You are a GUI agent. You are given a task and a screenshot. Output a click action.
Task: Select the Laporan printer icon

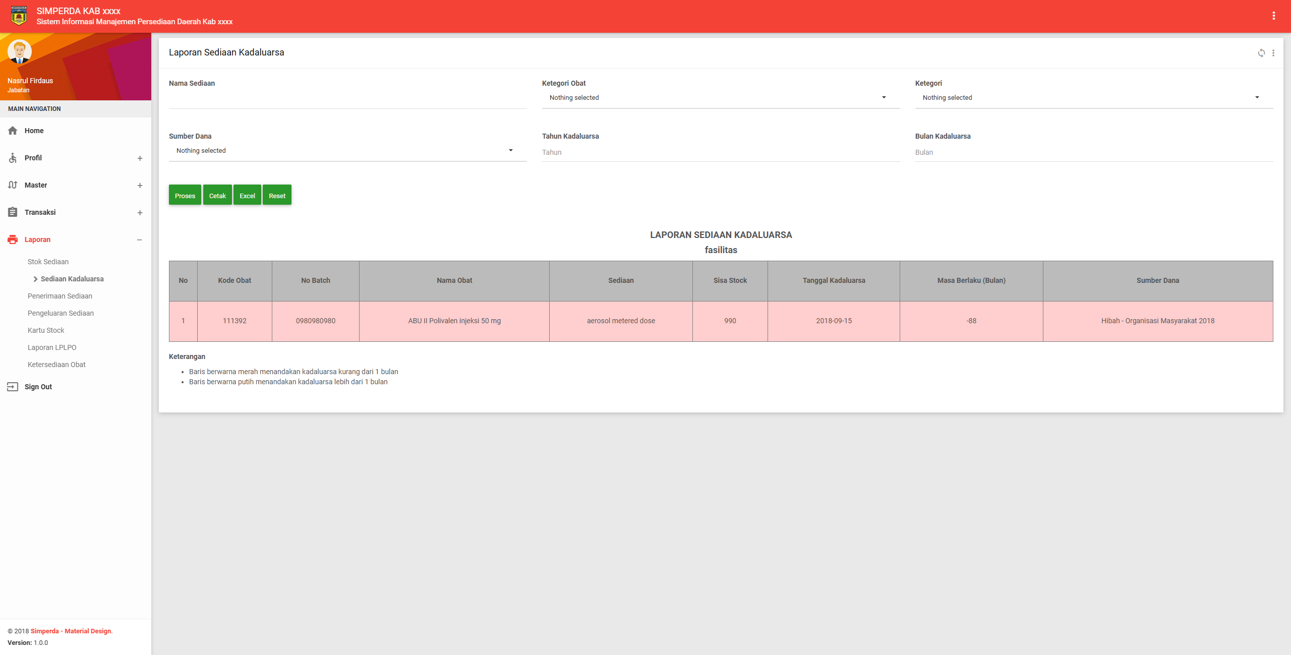coord(13,240)
